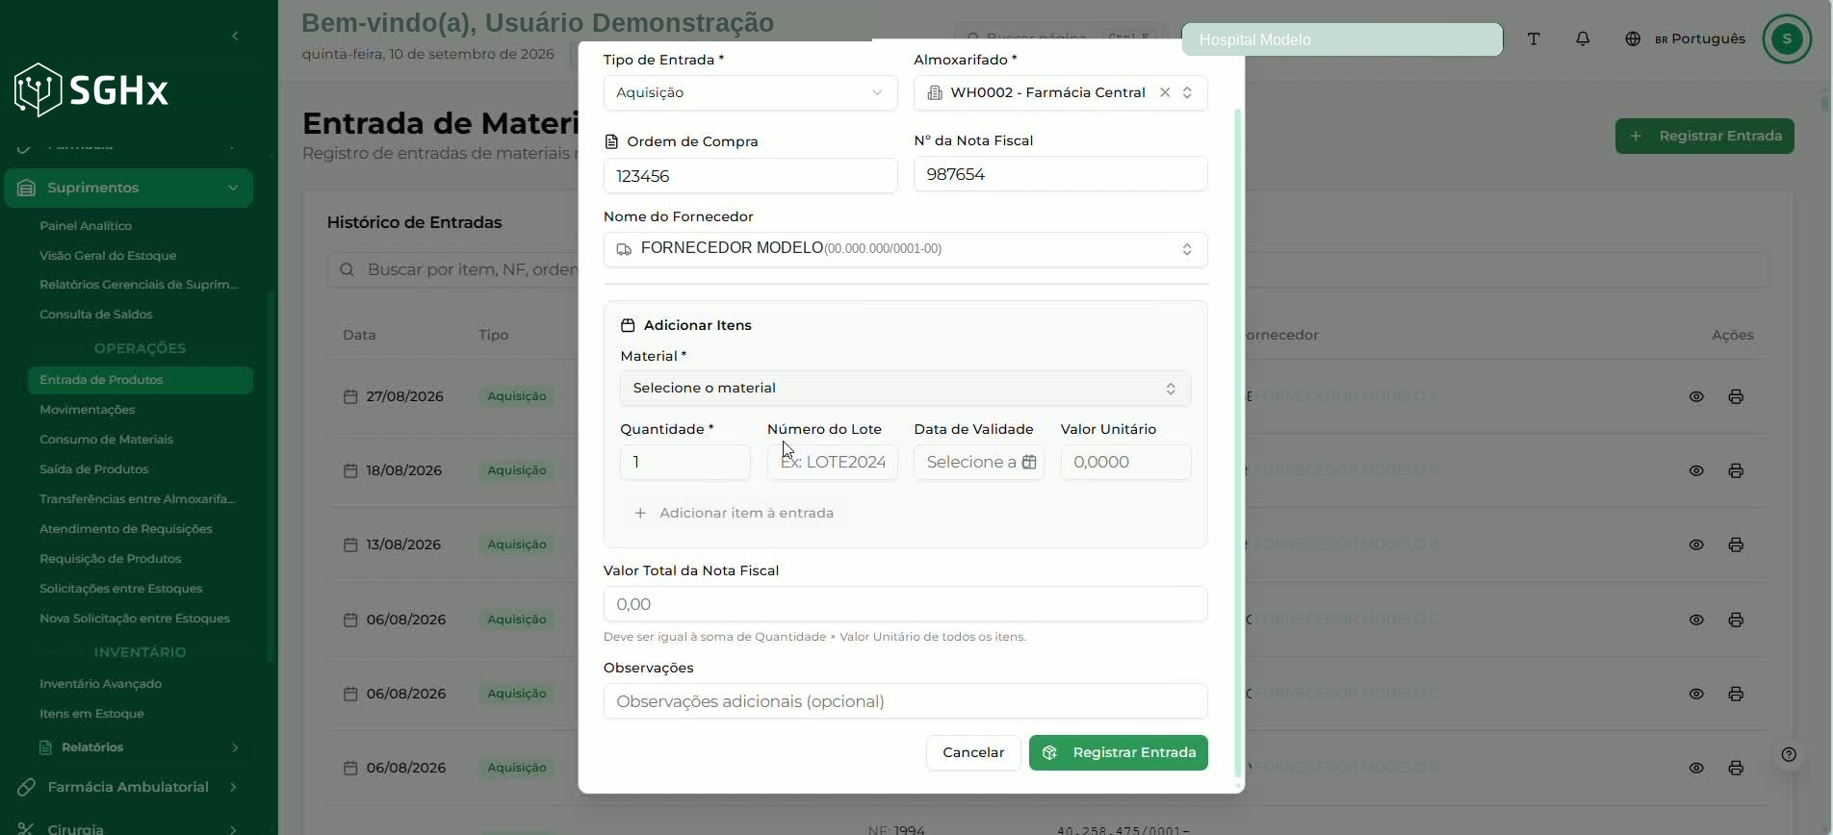The height and width of the screenshot is (835, 1833).
Task: Go to Consulta de Saldos
Action: point(96,315)
